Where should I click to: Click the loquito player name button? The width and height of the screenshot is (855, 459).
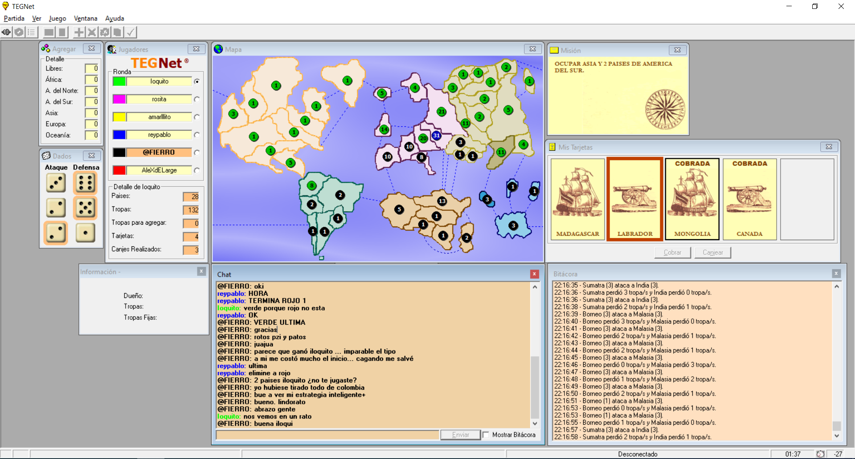[x=159, y=81]
